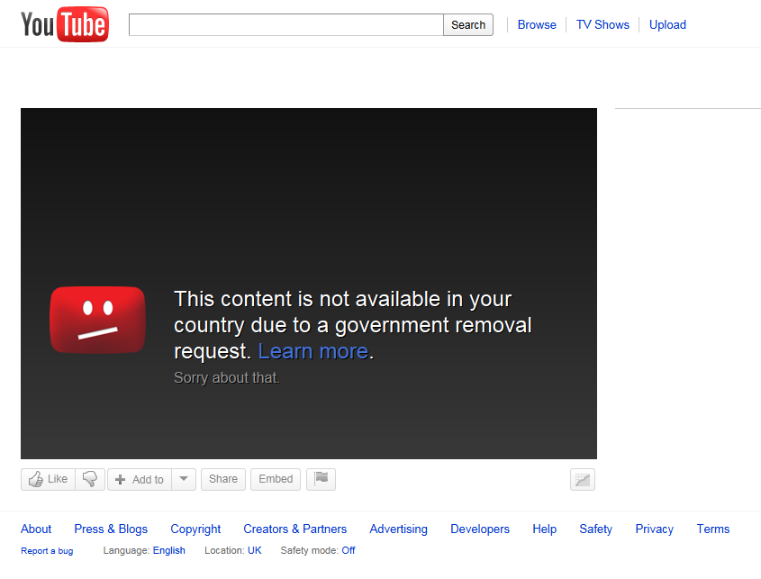Viewport: 761px width, 579px height.
Task: Click the 'Sorry about that.' text
Action: (x=227, y=377)
